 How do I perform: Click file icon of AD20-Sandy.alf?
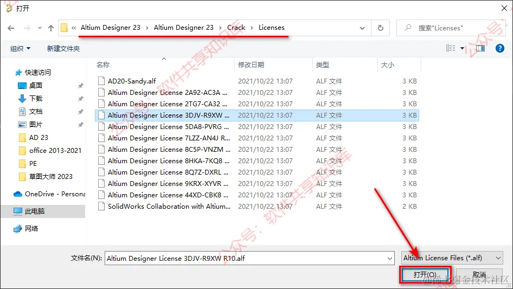(101, 81)
